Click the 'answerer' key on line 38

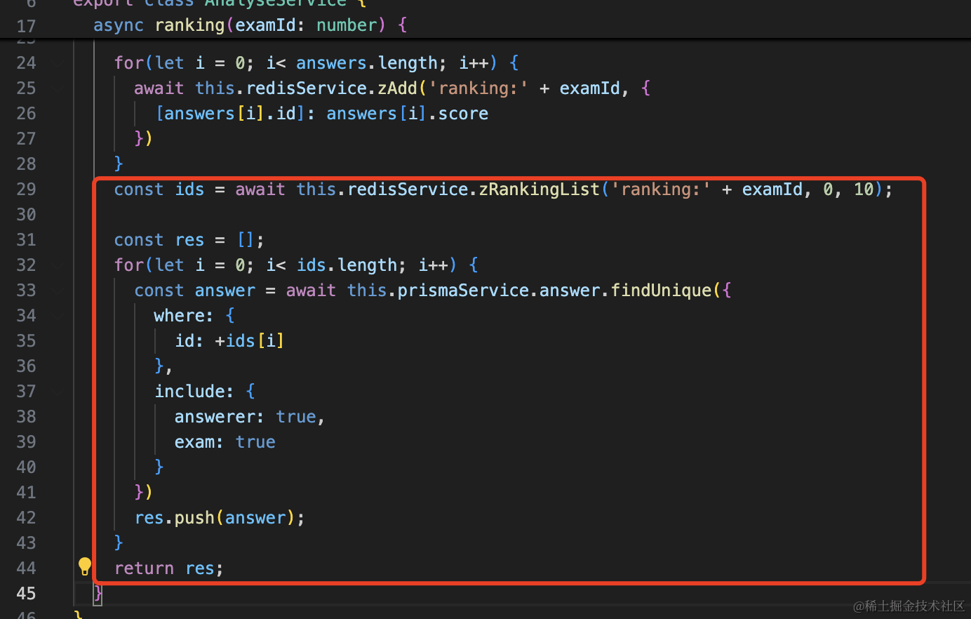(215, 417)
